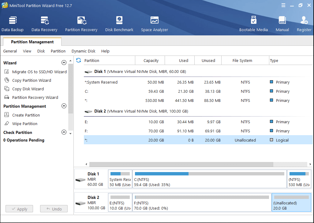Viewport: 314px width, 223px height.
Task: Collapse the Partition Management sidebar section
Action: click(64, 106)
